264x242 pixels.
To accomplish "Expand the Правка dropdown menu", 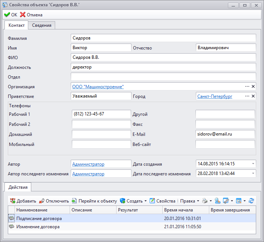I will (198, 201).
